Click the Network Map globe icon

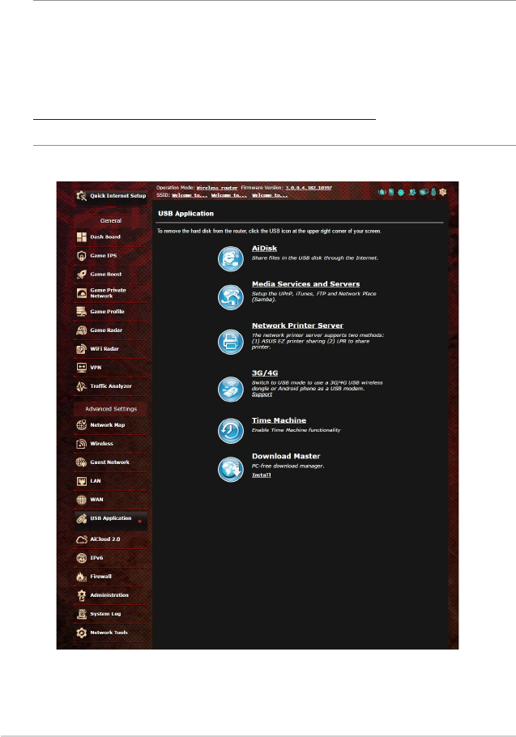coord(82,425)
